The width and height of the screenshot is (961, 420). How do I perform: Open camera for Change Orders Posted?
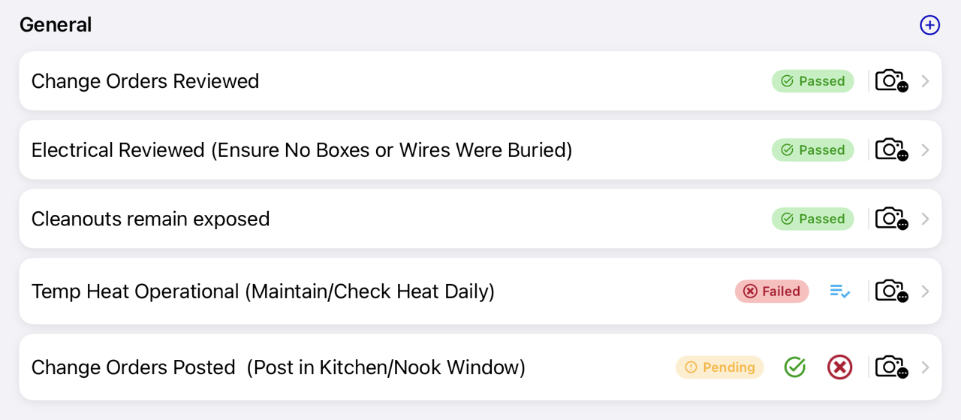[x=891, y=367]
